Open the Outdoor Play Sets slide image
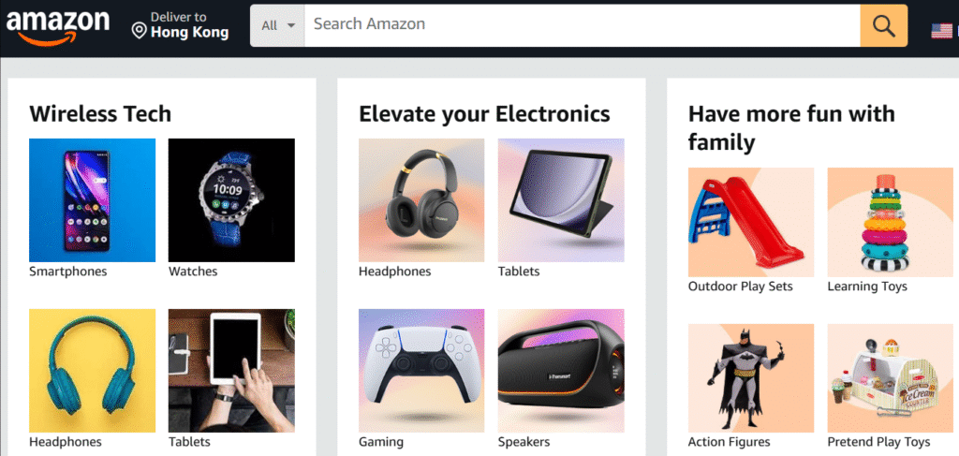959x456 pixels. (751, 223)
